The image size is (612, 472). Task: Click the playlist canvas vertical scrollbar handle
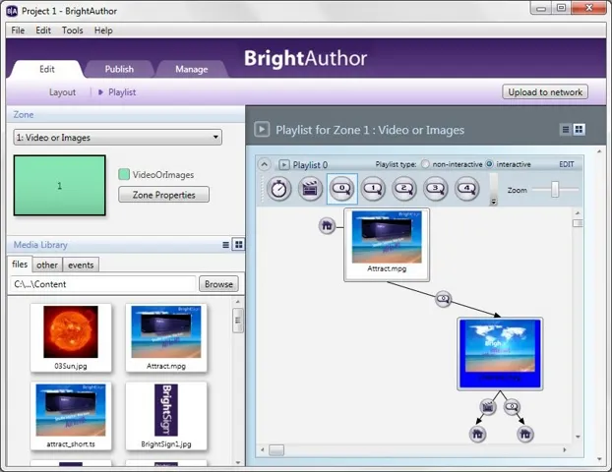[x=578, y=223]
